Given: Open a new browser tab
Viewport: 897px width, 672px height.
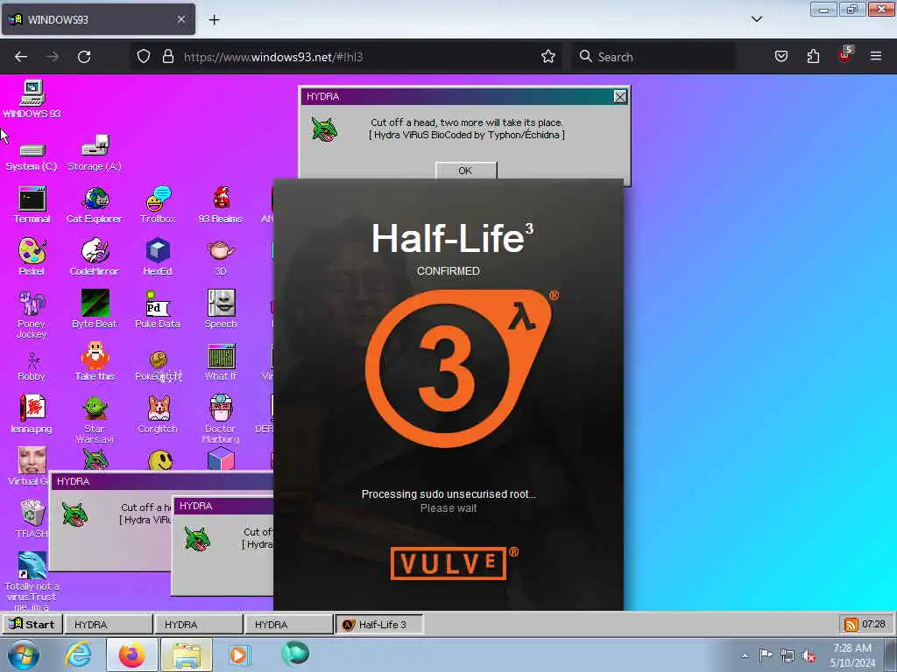Looking at the screenshot, I should click(x=214, y=20).
